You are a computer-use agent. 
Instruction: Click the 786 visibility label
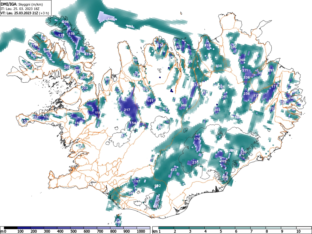(232, 151)
